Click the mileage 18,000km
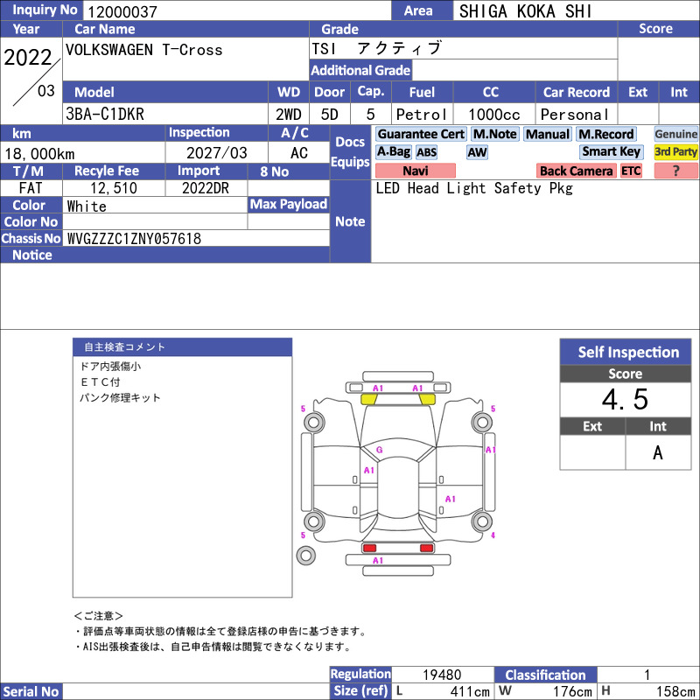 [x=39, y=154]
